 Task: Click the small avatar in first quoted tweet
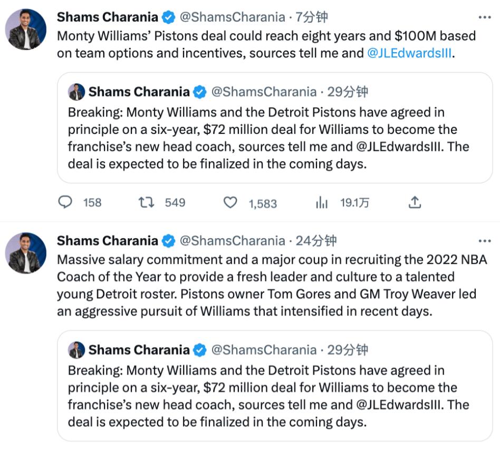coord(76,92)
